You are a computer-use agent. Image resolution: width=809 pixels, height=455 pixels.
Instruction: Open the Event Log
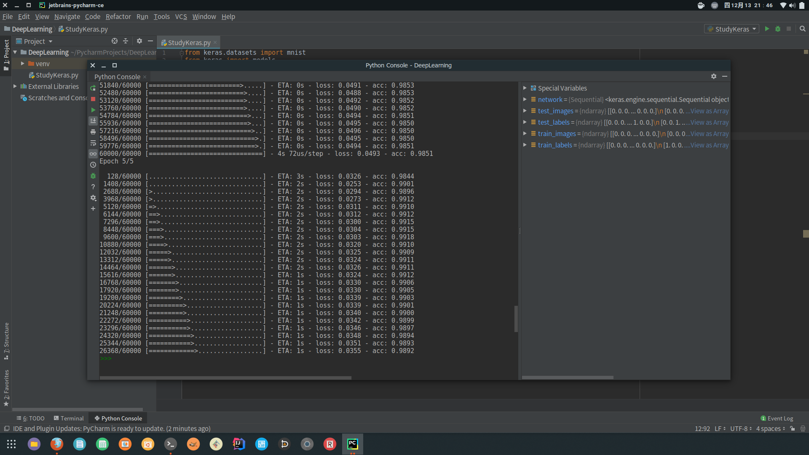pos(777,418)
